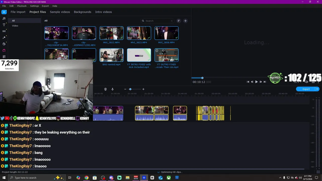
Task: Select the MVI_3822.MP4 thumbnail
Action: coord(111,33)
